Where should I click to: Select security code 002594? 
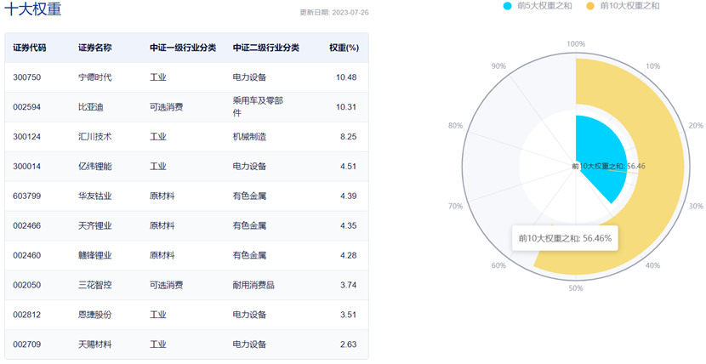26,107
